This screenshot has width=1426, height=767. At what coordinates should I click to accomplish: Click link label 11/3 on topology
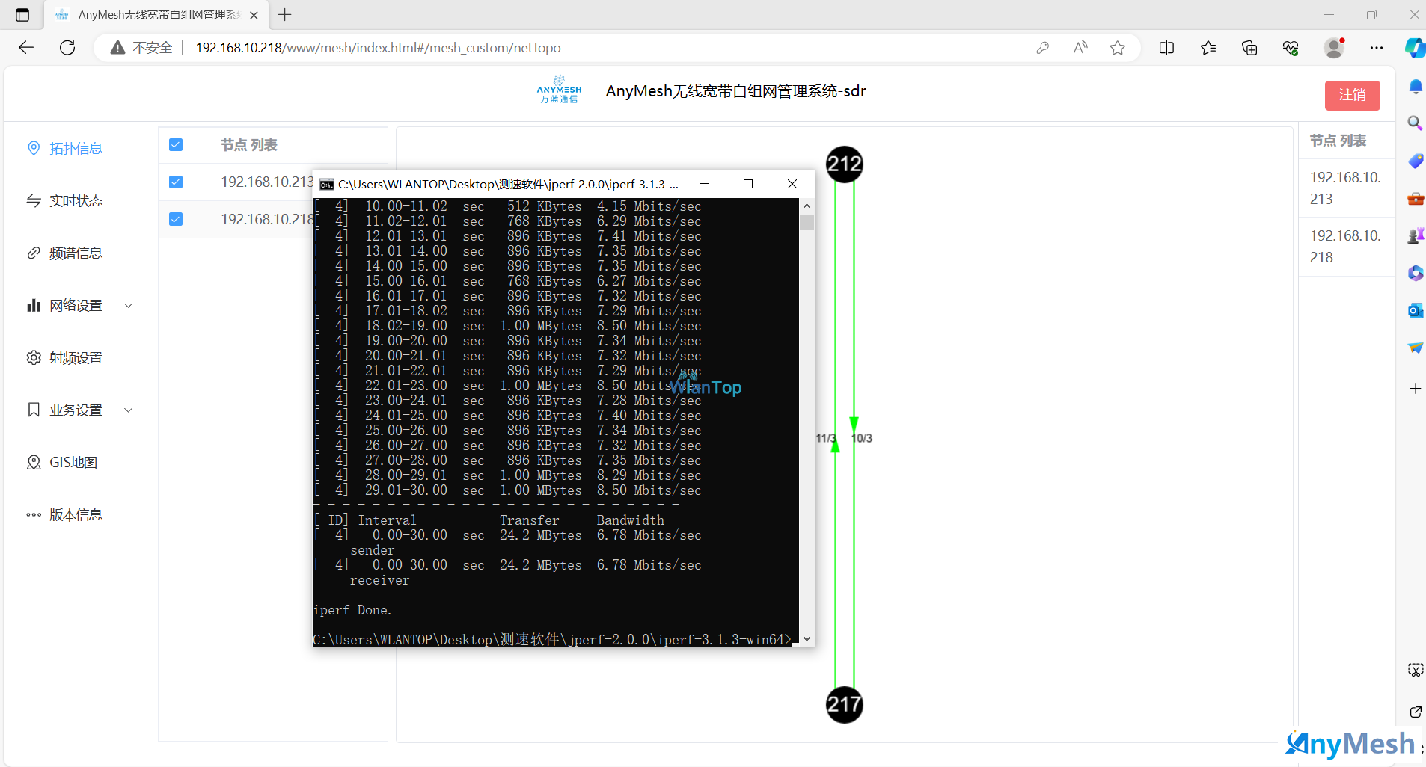826,438
